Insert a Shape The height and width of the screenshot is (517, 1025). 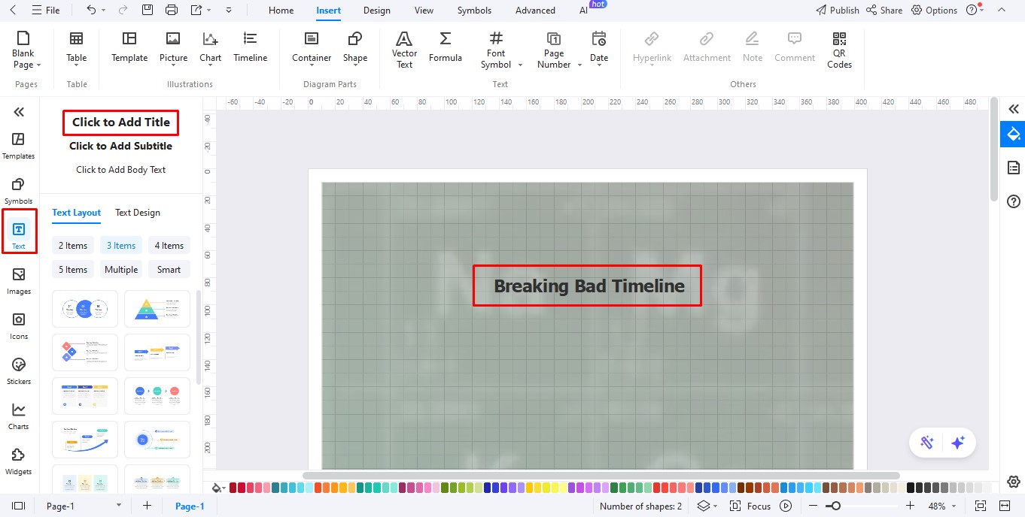(355, 48)
